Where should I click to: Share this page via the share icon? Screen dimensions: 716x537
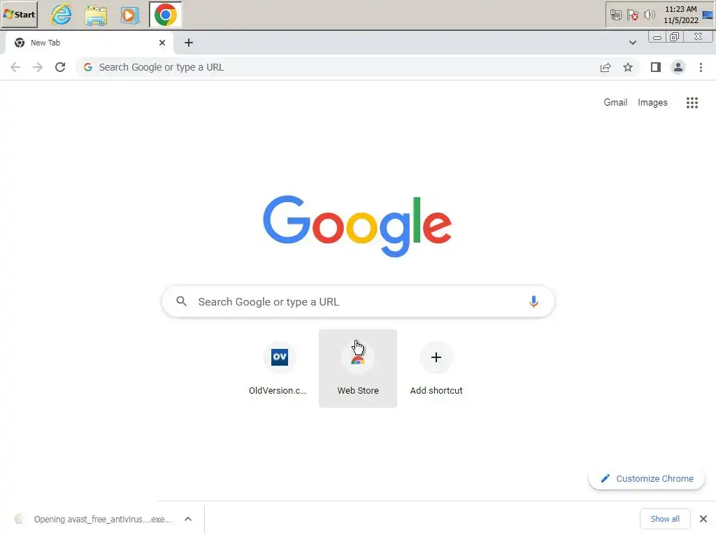606,68
